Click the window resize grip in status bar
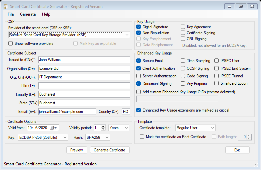The height and width of the screenshot is (170, 261). 256,165
